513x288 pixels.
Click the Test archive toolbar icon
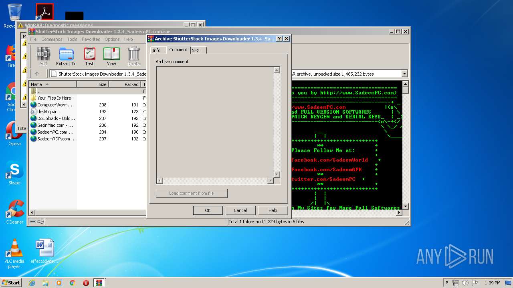point(89,56)
